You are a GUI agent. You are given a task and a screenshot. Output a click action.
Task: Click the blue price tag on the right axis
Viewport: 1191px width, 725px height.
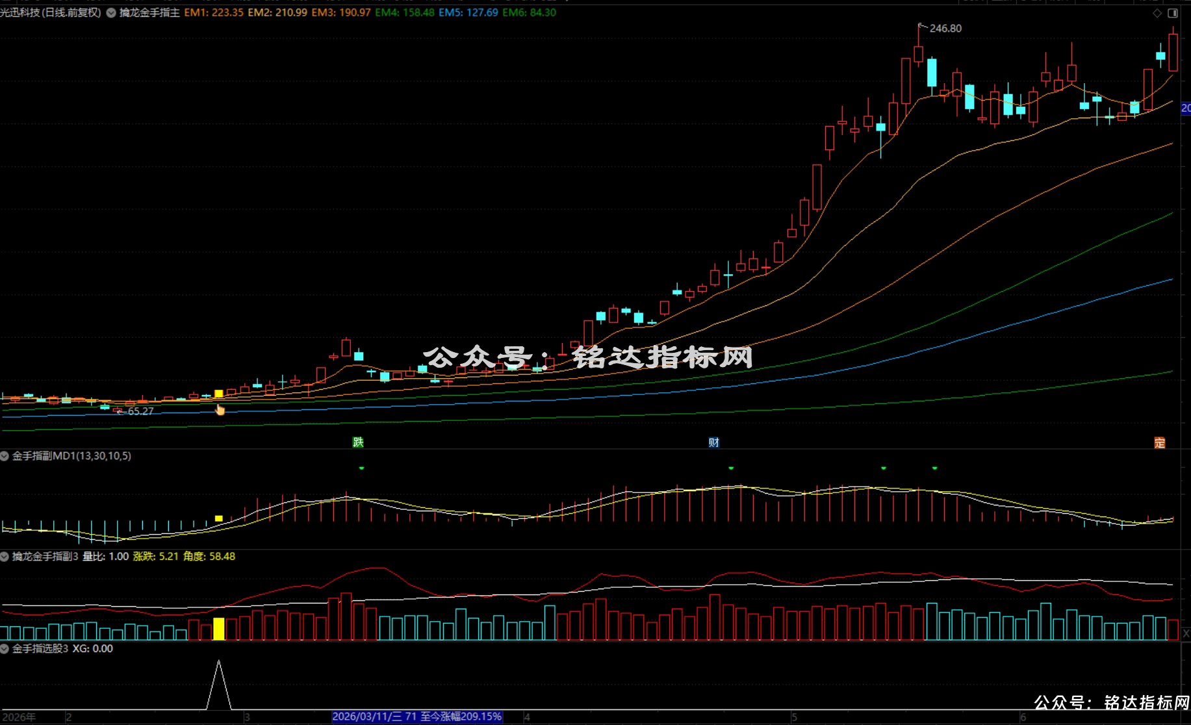pos(1186,108)
